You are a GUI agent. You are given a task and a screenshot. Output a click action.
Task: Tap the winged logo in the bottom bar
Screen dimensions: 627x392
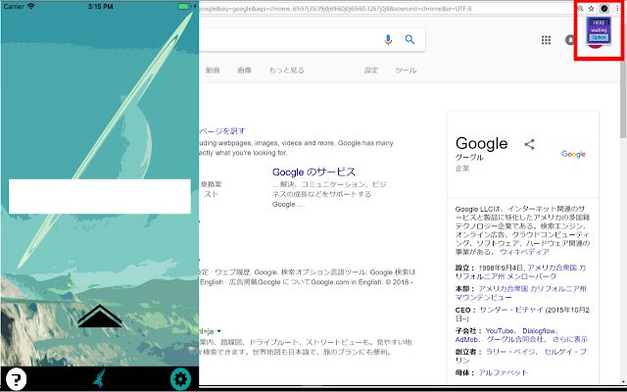tap(99, 379)
